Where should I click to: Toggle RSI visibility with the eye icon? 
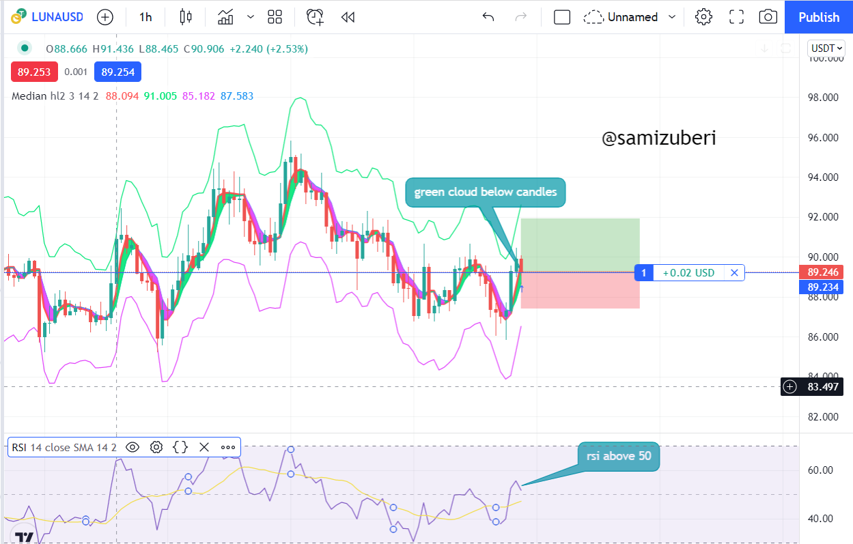click(132, 447)
